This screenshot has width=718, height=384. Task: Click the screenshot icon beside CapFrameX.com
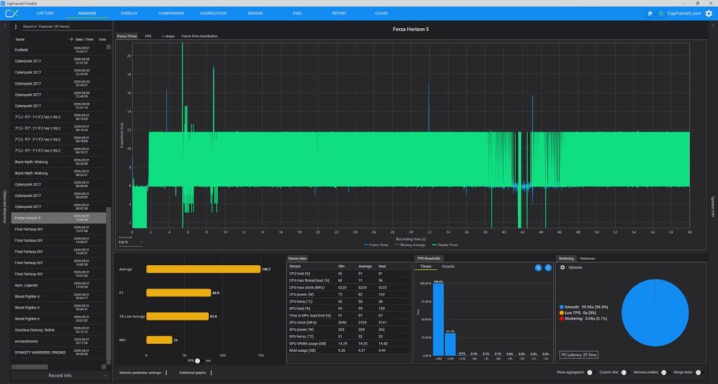[x=649, y=13]
